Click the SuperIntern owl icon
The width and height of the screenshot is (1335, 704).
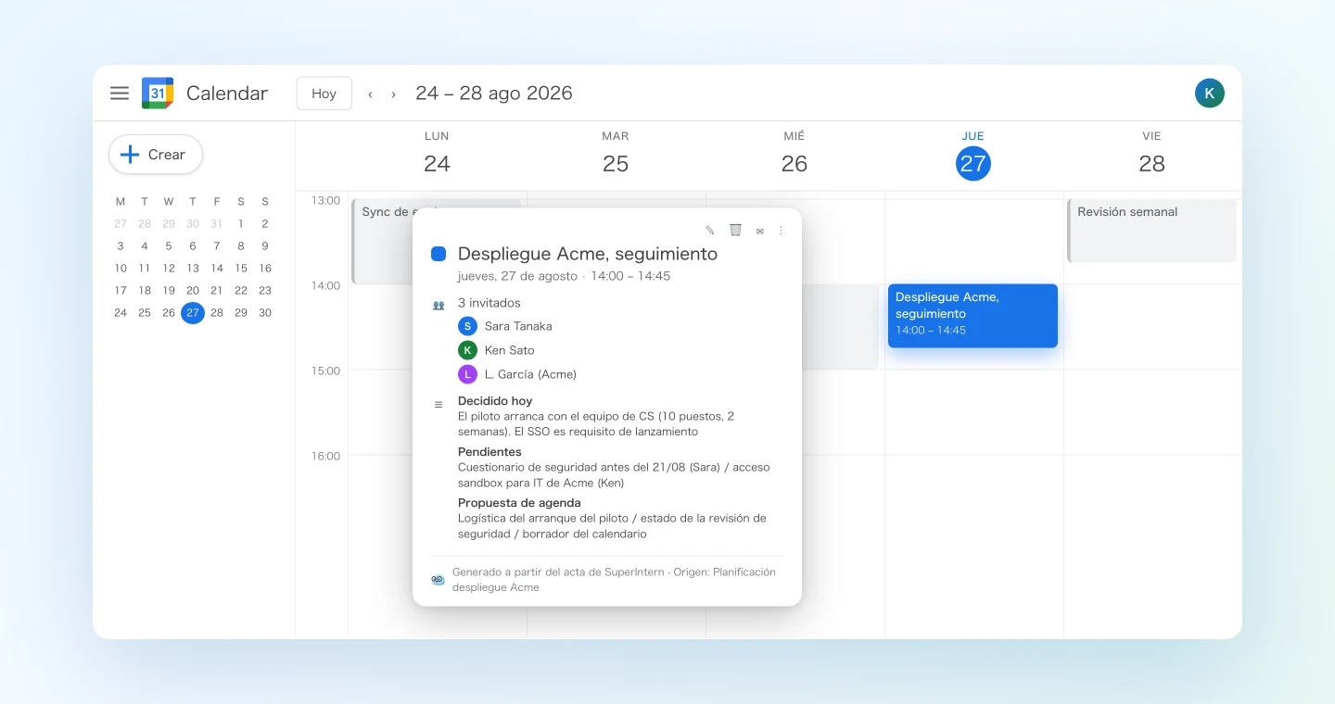tap(439, 580)
